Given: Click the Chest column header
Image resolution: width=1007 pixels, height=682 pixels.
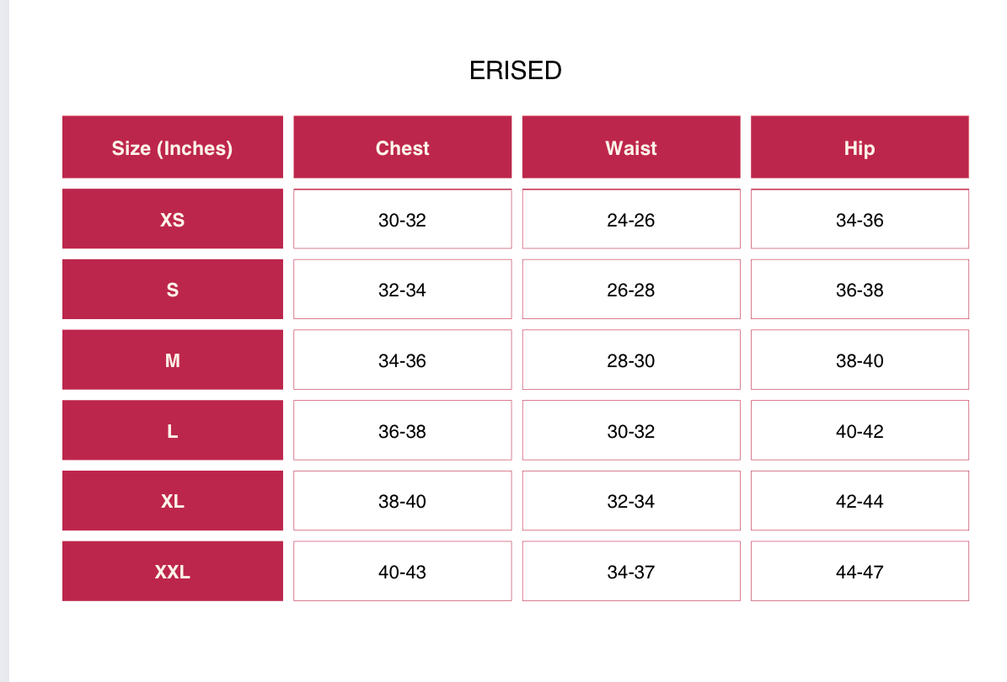Looking at the screenshot, I should 403,147.
